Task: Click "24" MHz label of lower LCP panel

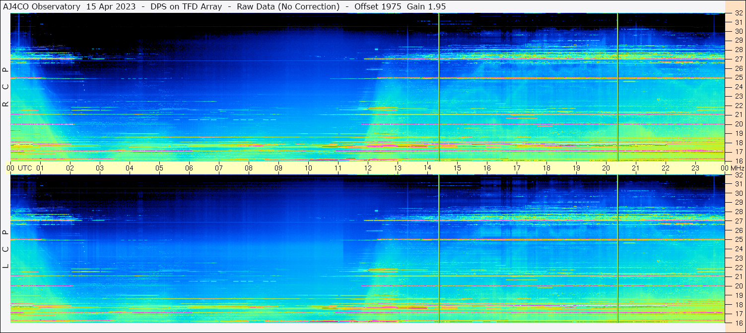Action: 738,249
